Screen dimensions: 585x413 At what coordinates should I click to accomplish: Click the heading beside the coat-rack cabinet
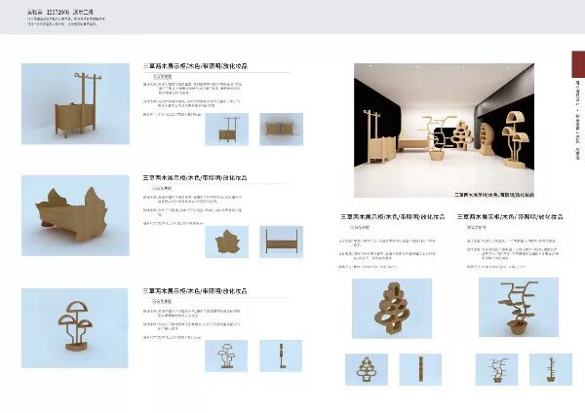[x=195, y=66]
